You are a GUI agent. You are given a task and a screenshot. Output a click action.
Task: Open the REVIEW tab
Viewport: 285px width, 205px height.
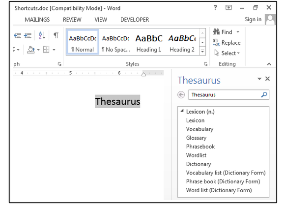tap(72, 20)
